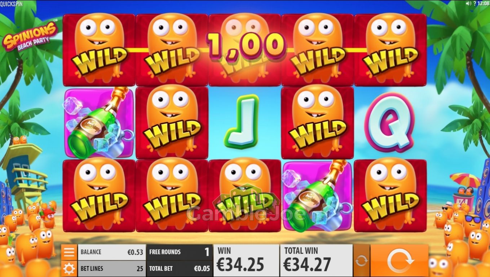The width and height of the screenshot is (490, 277).
Task: Select the Bet Lines field
Action: pos(112,269)
